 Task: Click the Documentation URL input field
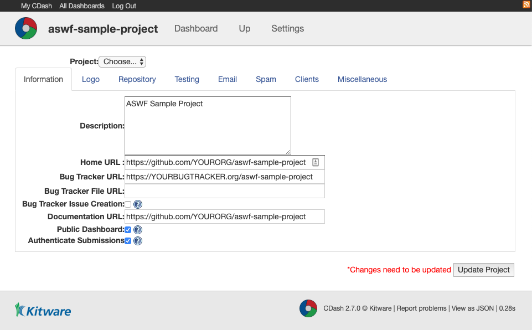coord(225,217)
